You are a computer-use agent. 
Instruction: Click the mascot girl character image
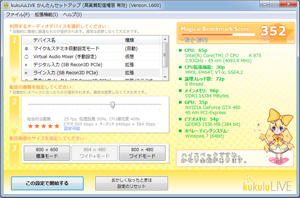pyautogui.click(x=277, y=136)
